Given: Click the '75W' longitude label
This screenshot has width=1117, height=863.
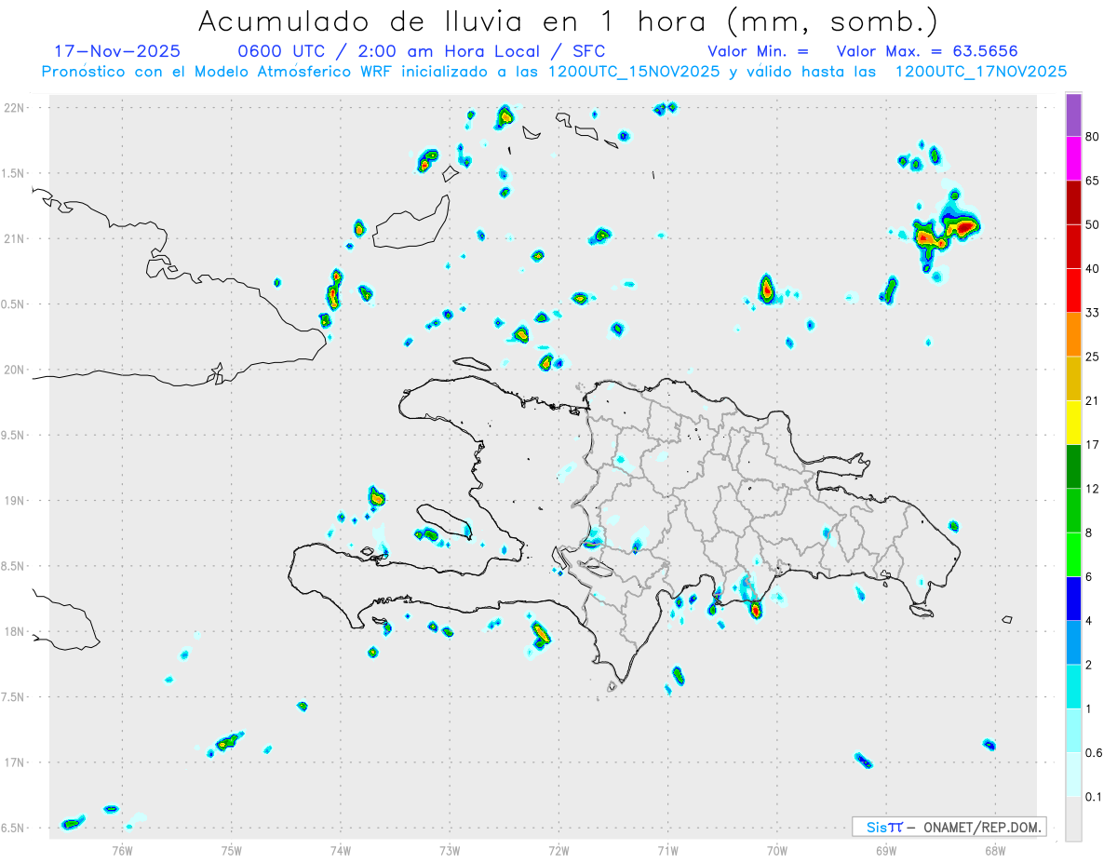Looking at the screenshot, I should [232, 849].
